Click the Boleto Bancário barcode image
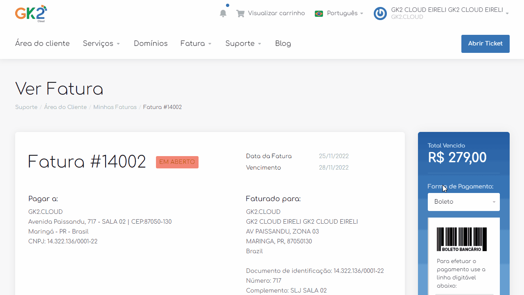 click(x=462, y=239)
